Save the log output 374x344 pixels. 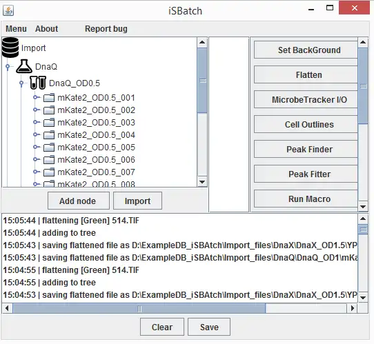pos(209,327)
